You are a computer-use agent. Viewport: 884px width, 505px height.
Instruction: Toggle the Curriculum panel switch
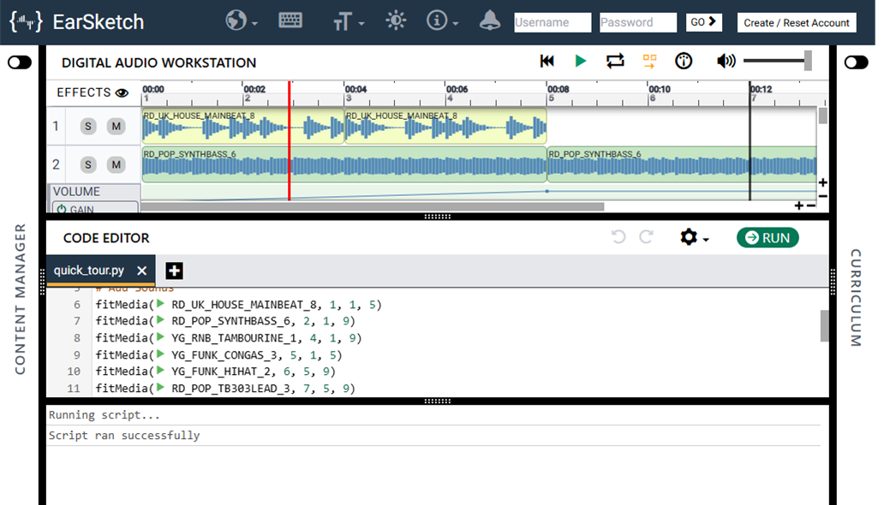click(856, 62)
